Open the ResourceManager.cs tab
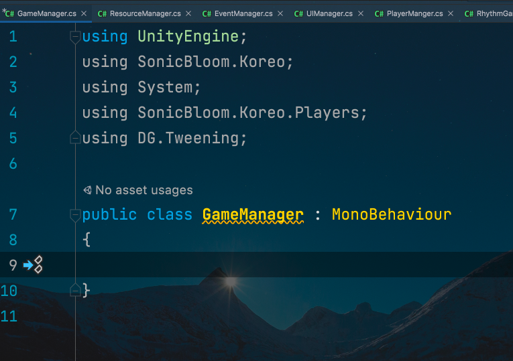Image resolution: width=513 pixels, height=361 pixels. click(x=145, y=13)
